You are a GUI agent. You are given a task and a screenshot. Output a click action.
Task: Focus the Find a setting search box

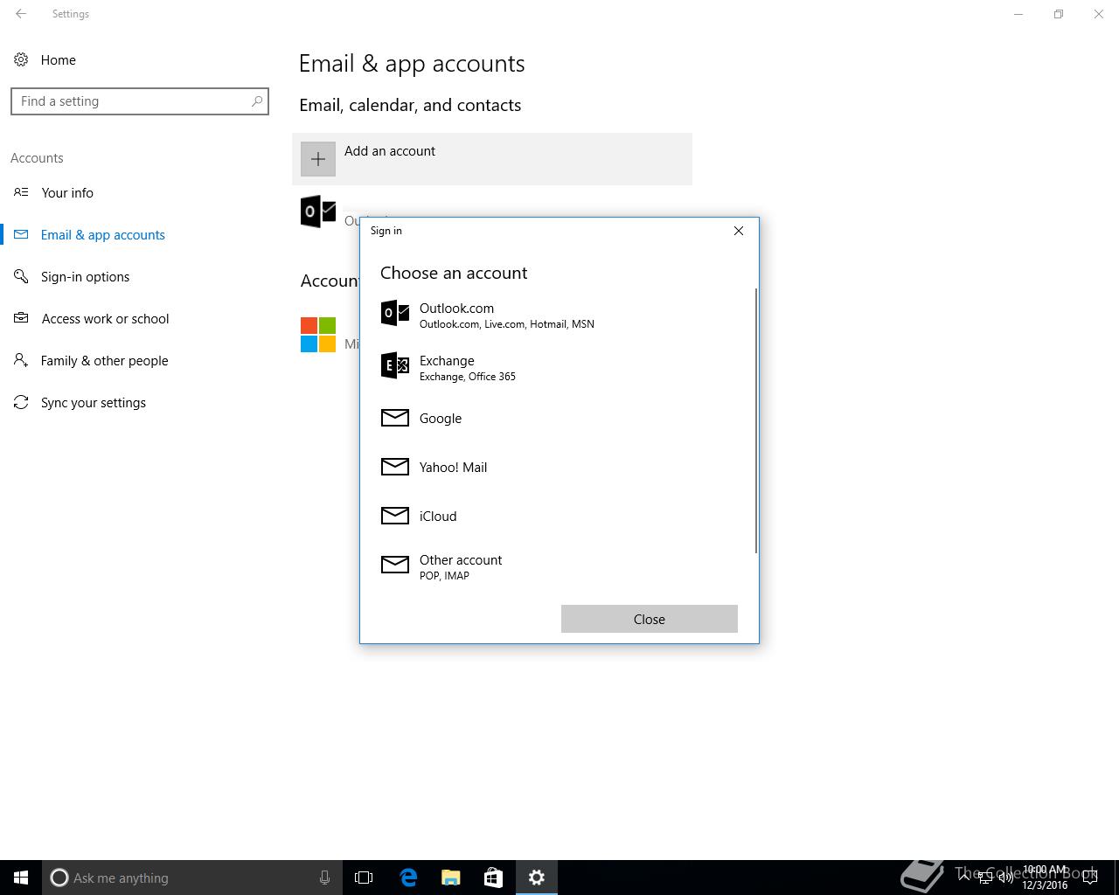[x=140, y=101]
